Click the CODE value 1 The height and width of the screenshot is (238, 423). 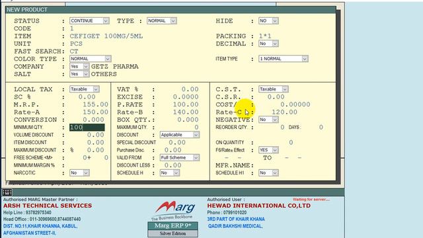[x=72, y=28]
